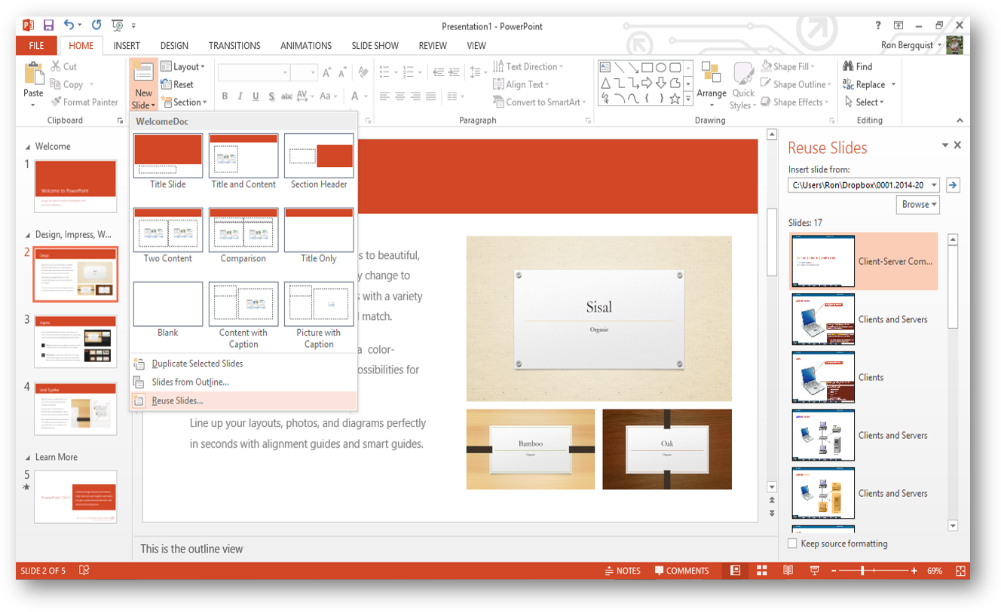Select the Format Painter brush
This screenshot has width=1001, height=612.
(x=56, y=102)
